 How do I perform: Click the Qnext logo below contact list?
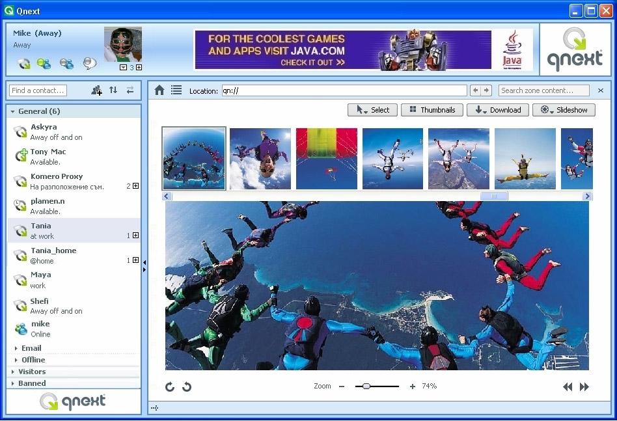pyautogui.click(x=73, y=401)
